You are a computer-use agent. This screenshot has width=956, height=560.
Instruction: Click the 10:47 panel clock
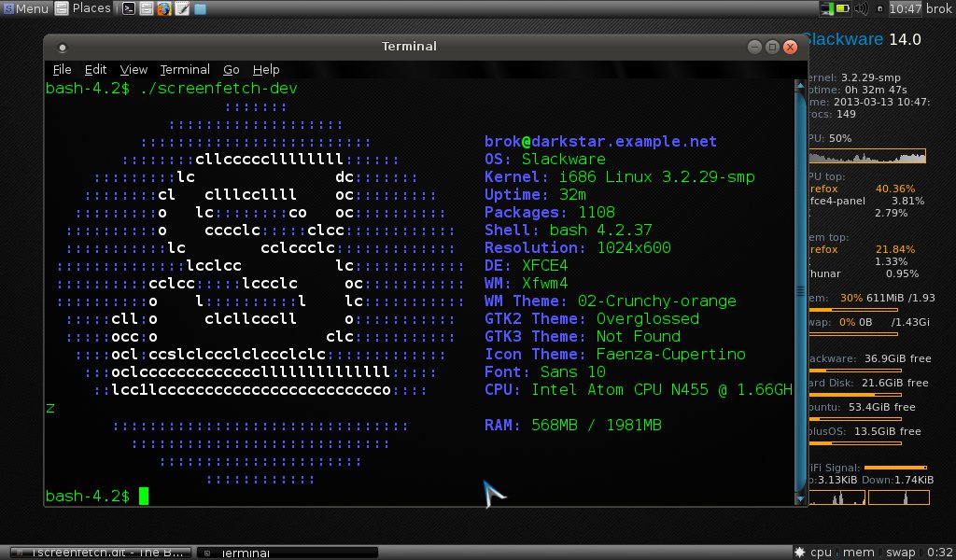(905, 8)
